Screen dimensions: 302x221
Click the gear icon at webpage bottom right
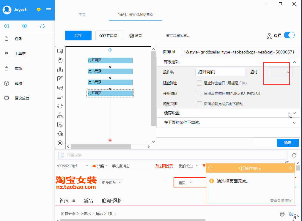point(291,214)
